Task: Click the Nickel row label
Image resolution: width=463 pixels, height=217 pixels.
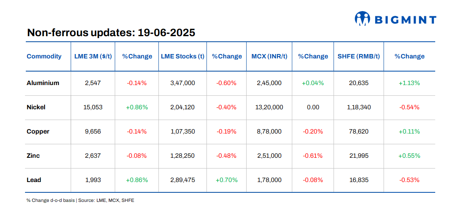Action: click(36, 107)
